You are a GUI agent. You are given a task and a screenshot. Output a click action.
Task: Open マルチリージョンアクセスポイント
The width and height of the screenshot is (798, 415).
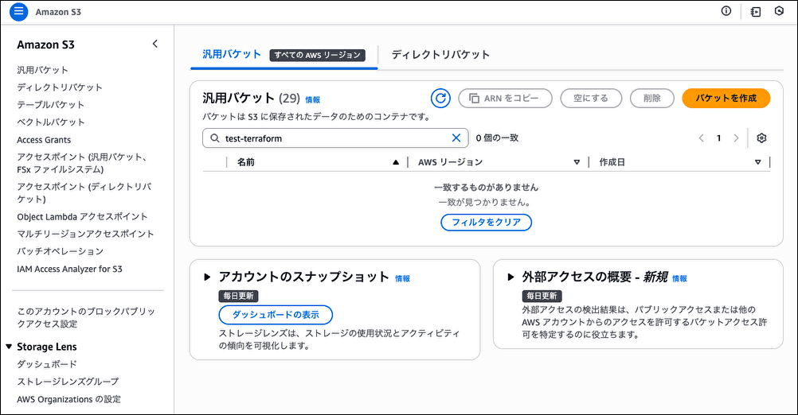(85, 235)
